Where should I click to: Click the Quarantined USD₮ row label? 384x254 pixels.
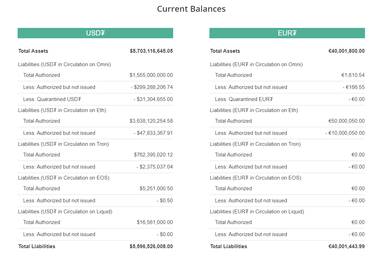[52, 99]
